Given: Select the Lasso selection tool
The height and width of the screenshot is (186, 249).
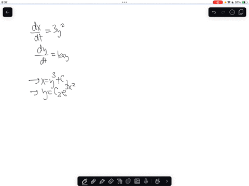Looking at the screenshot, I should tap(128, 181).
